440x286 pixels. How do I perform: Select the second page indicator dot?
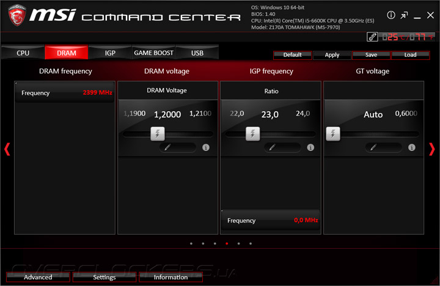tap(203, 244)
